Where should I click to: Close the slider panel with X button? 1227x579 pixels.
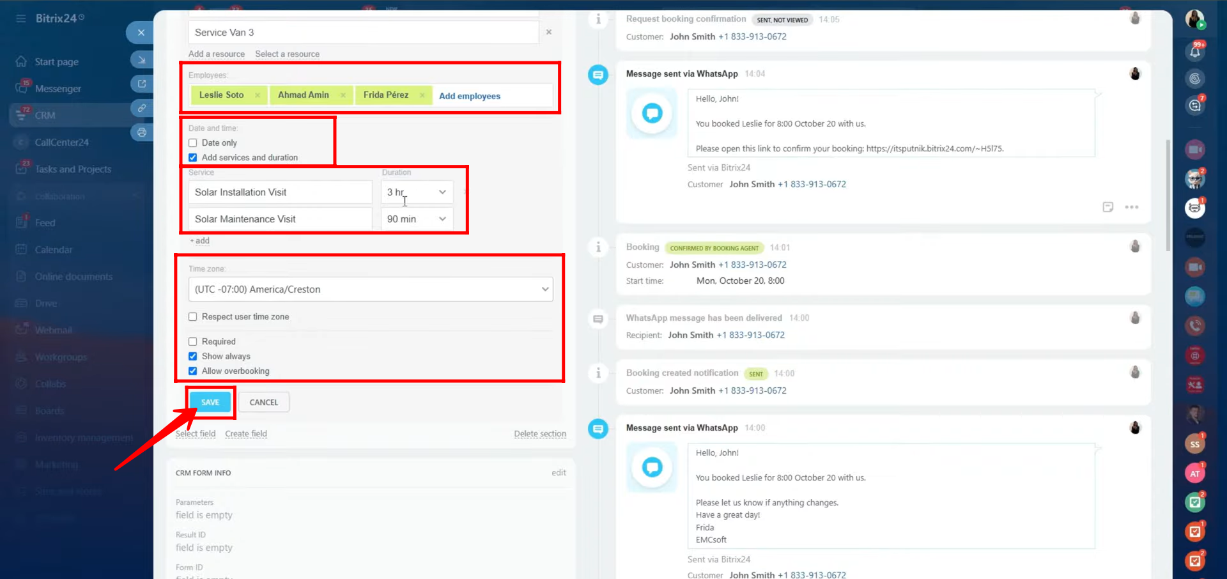pos(141,33)
